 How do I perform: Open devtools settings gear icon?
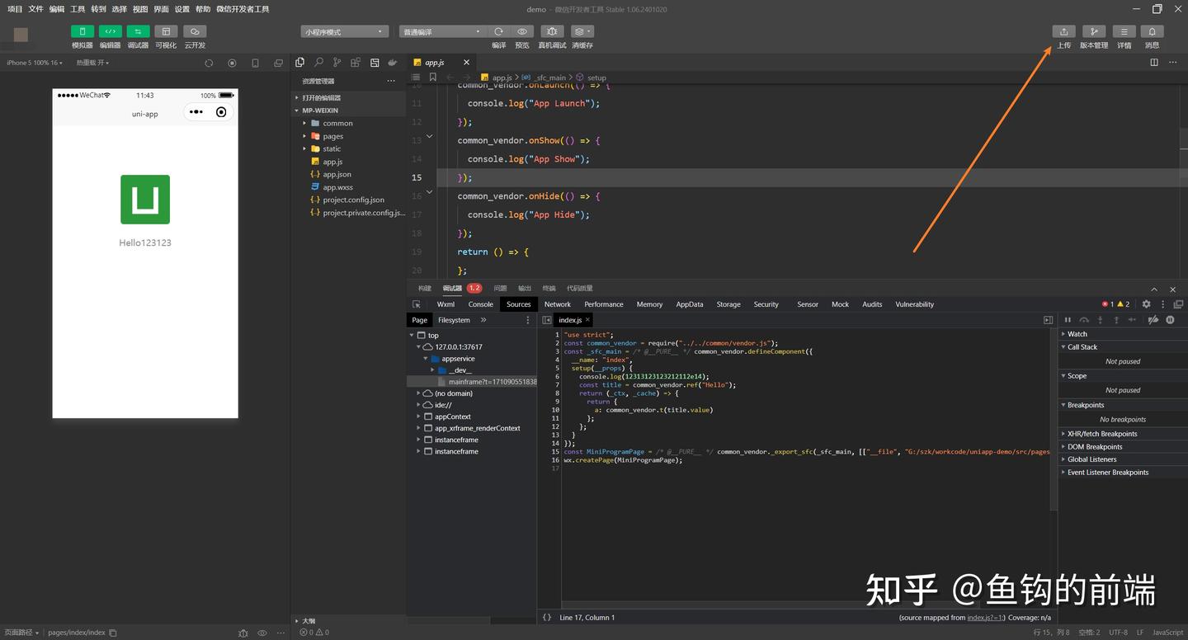point(1146,304)
